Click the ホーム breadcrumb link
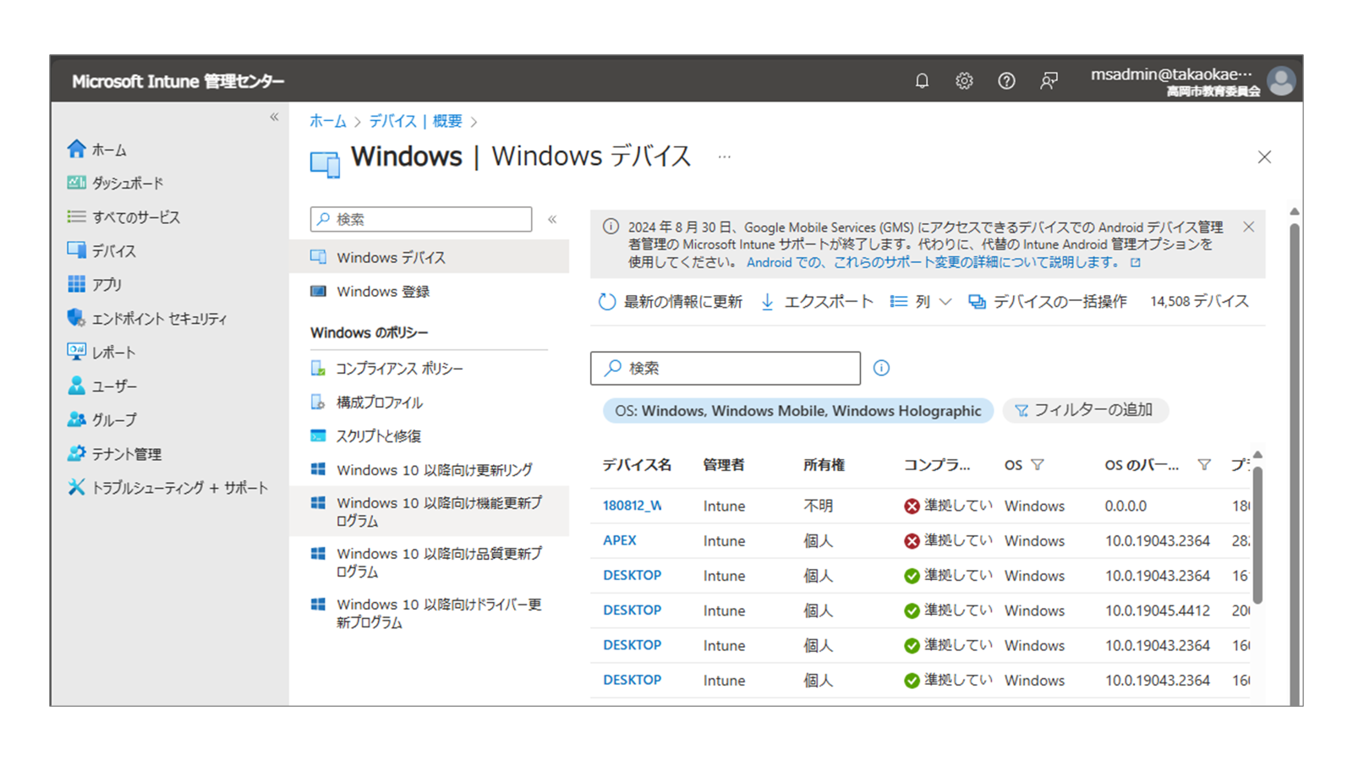 click(328, 122)
